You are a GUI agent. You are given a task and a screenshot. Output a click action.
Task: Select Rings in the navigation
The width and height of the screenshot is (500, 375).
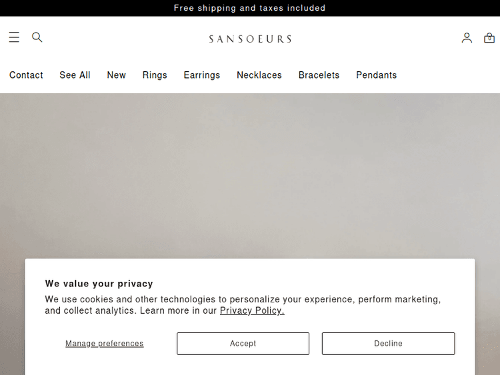(x=155, y=75)
